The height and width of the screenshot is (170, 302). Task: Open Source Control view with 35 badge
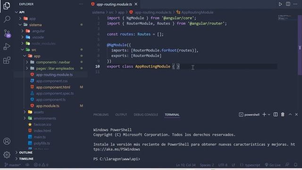(x=7, y=34)
